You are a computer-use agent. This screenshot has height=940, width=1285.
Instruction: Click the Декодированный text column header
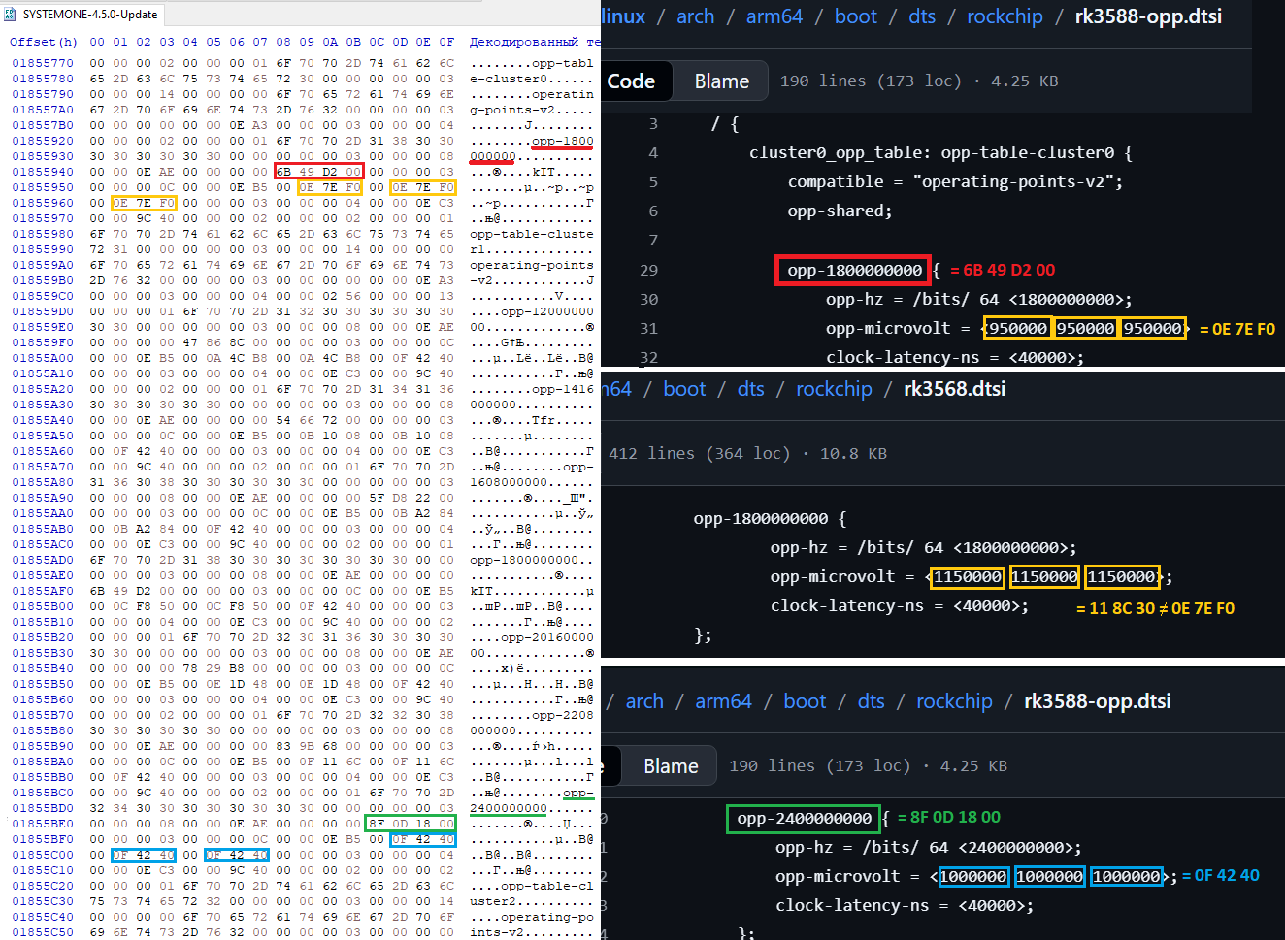click(532, 42)
